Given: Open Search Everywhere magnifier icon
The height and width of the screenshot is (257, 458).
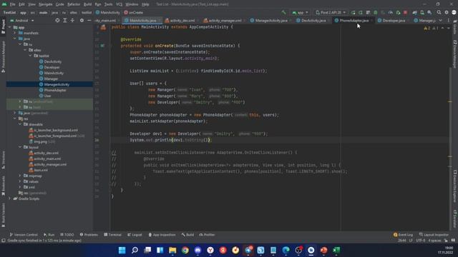Looking at the screenshot, I should [439, 13].
